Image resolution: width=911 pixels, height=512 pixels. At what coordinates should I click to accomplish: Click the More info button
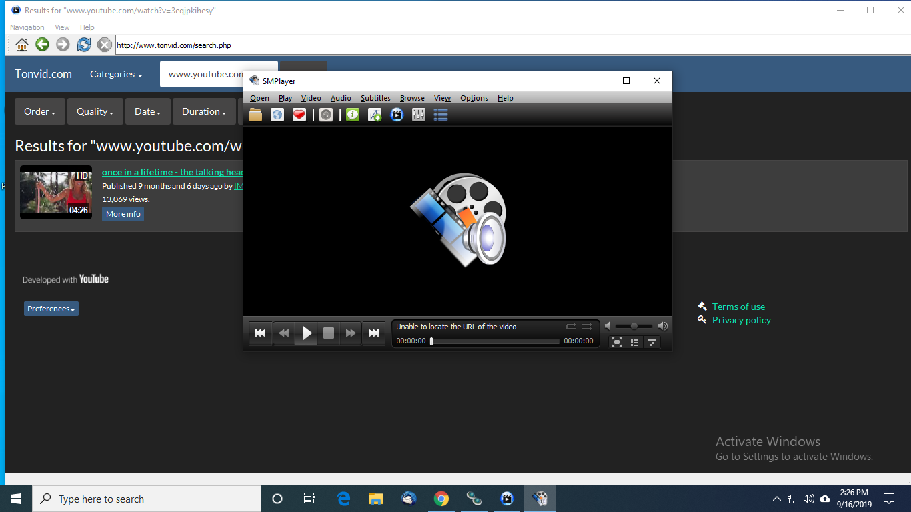[123, 214]
